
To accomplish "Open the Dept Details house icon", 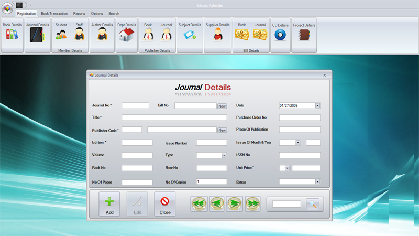I will point(126,35).
